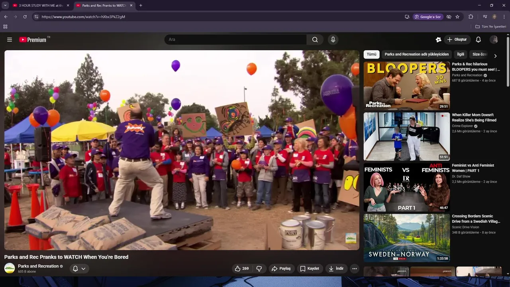
Task: Click the İndir download button
Action: click(x=336, y=269)
